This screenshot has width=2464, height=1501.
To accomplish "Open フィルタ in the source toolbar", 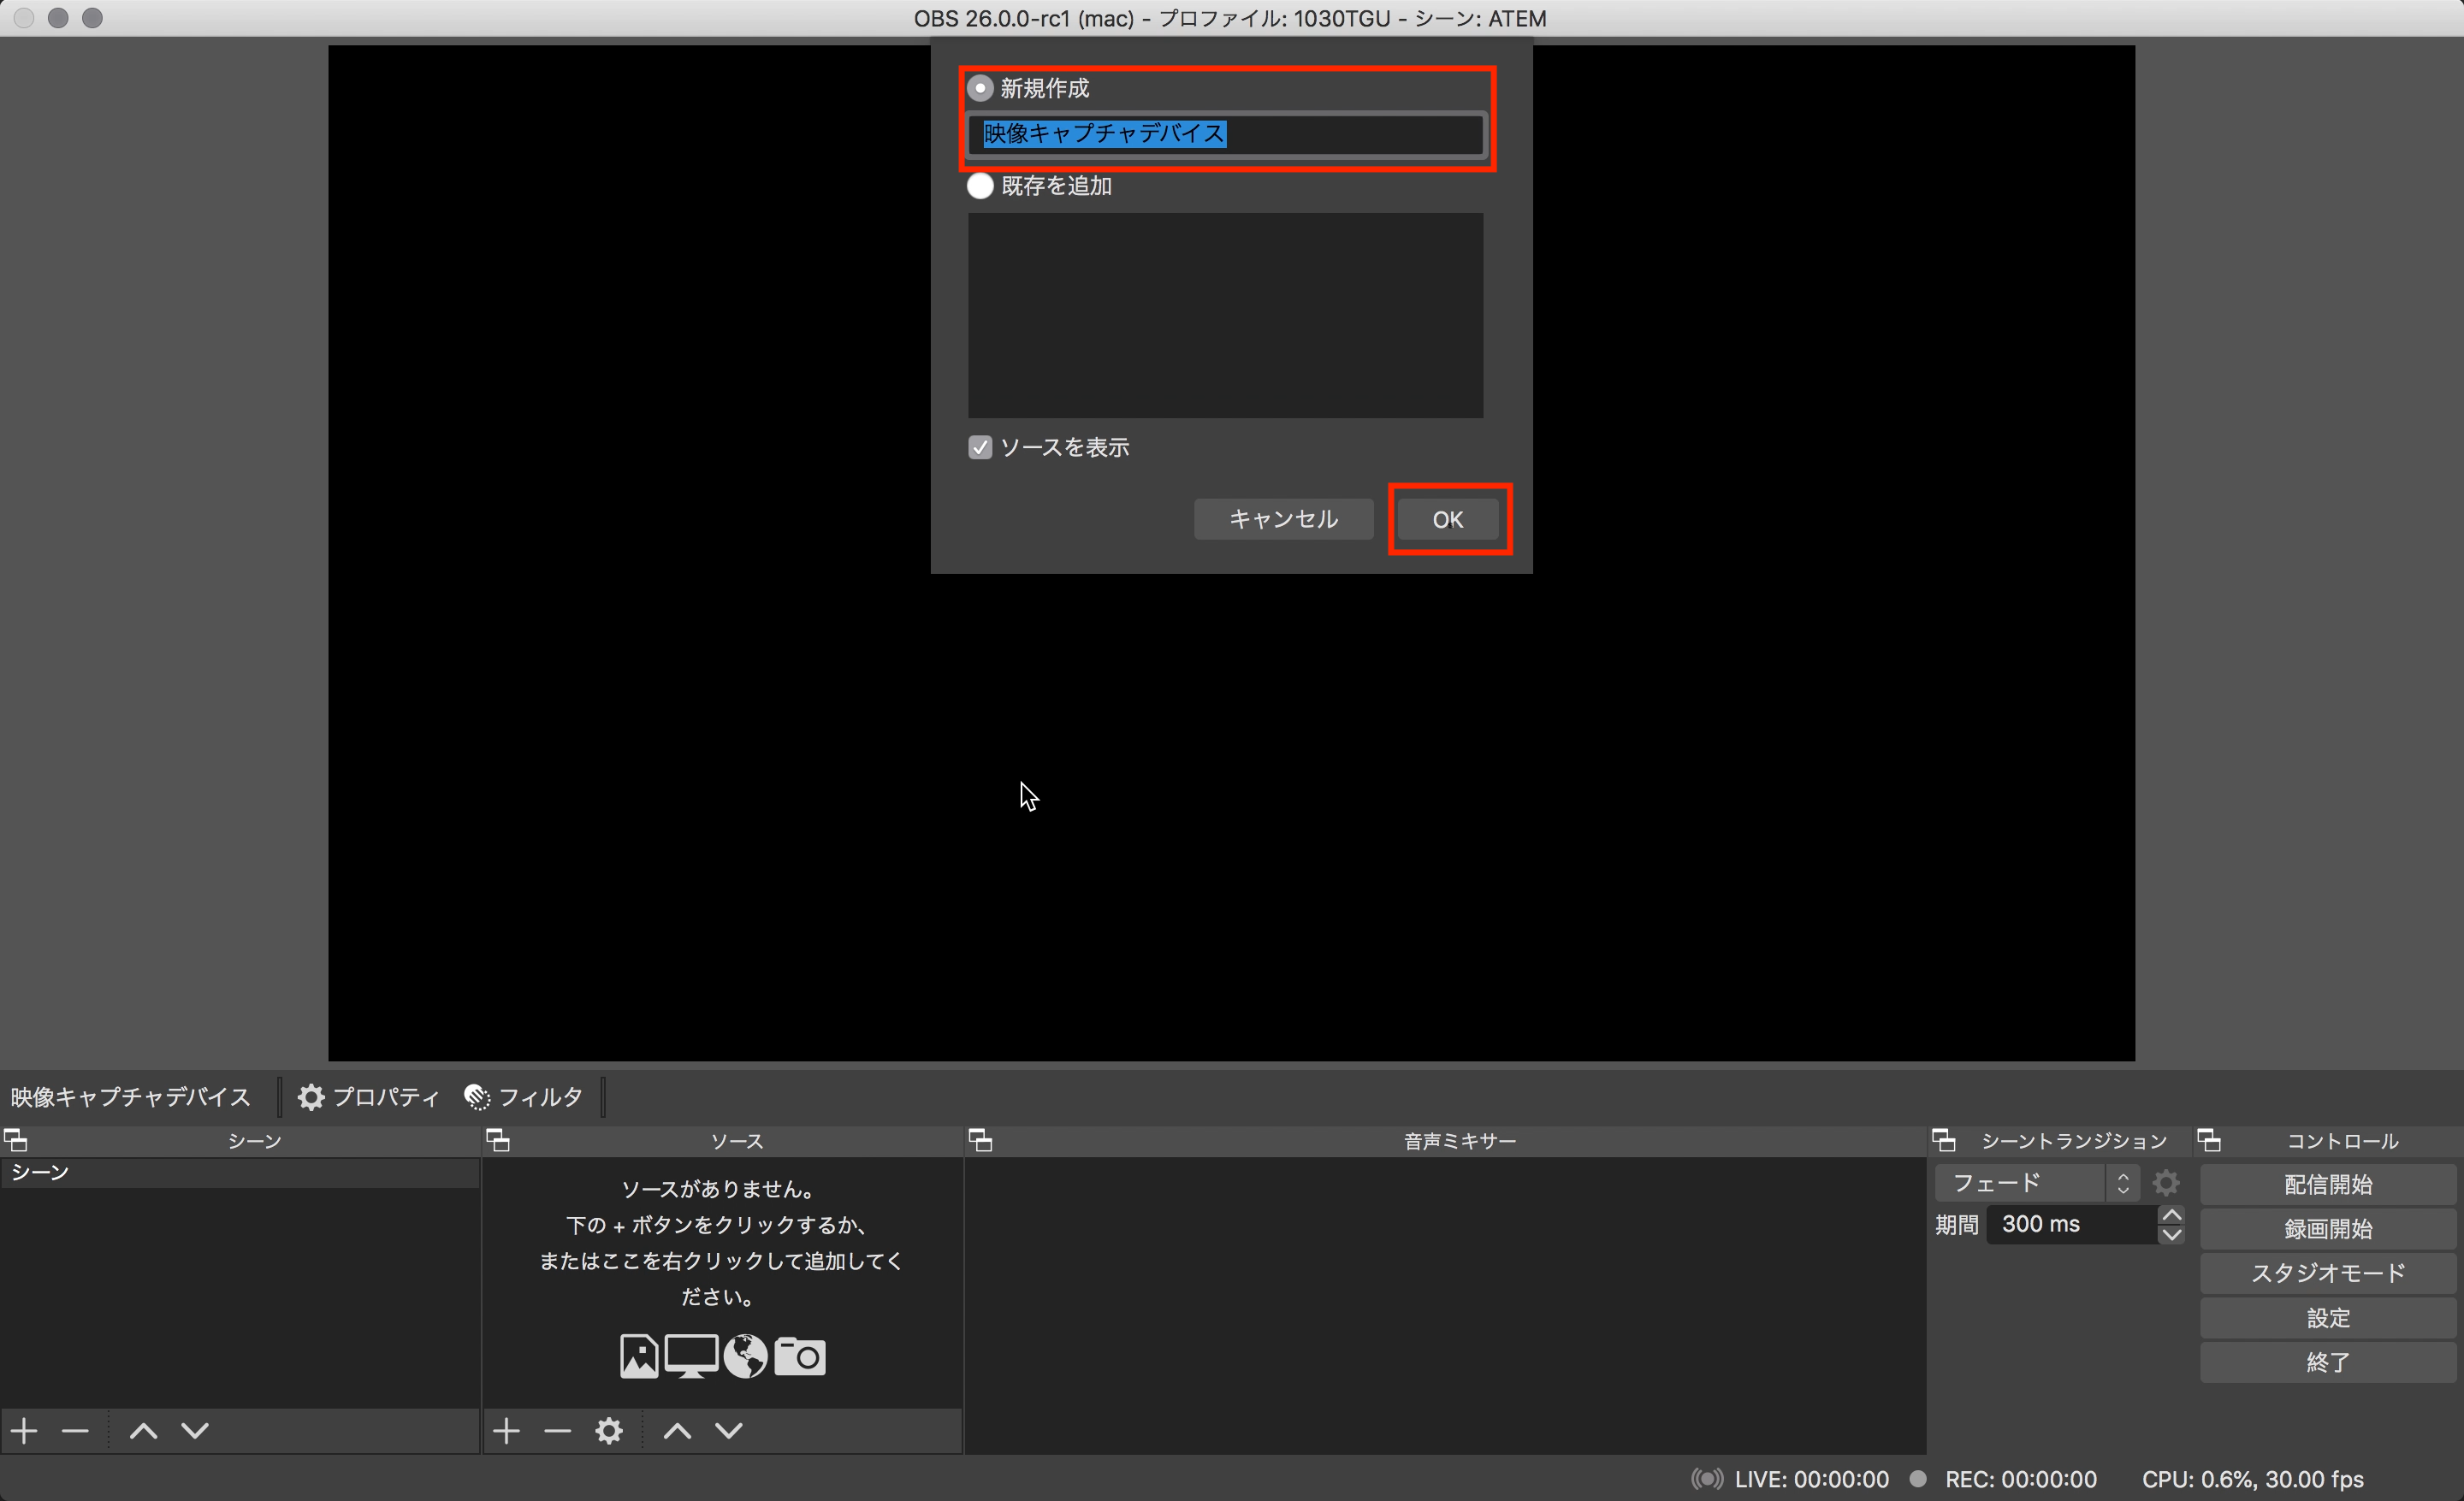I will 524,1096.
